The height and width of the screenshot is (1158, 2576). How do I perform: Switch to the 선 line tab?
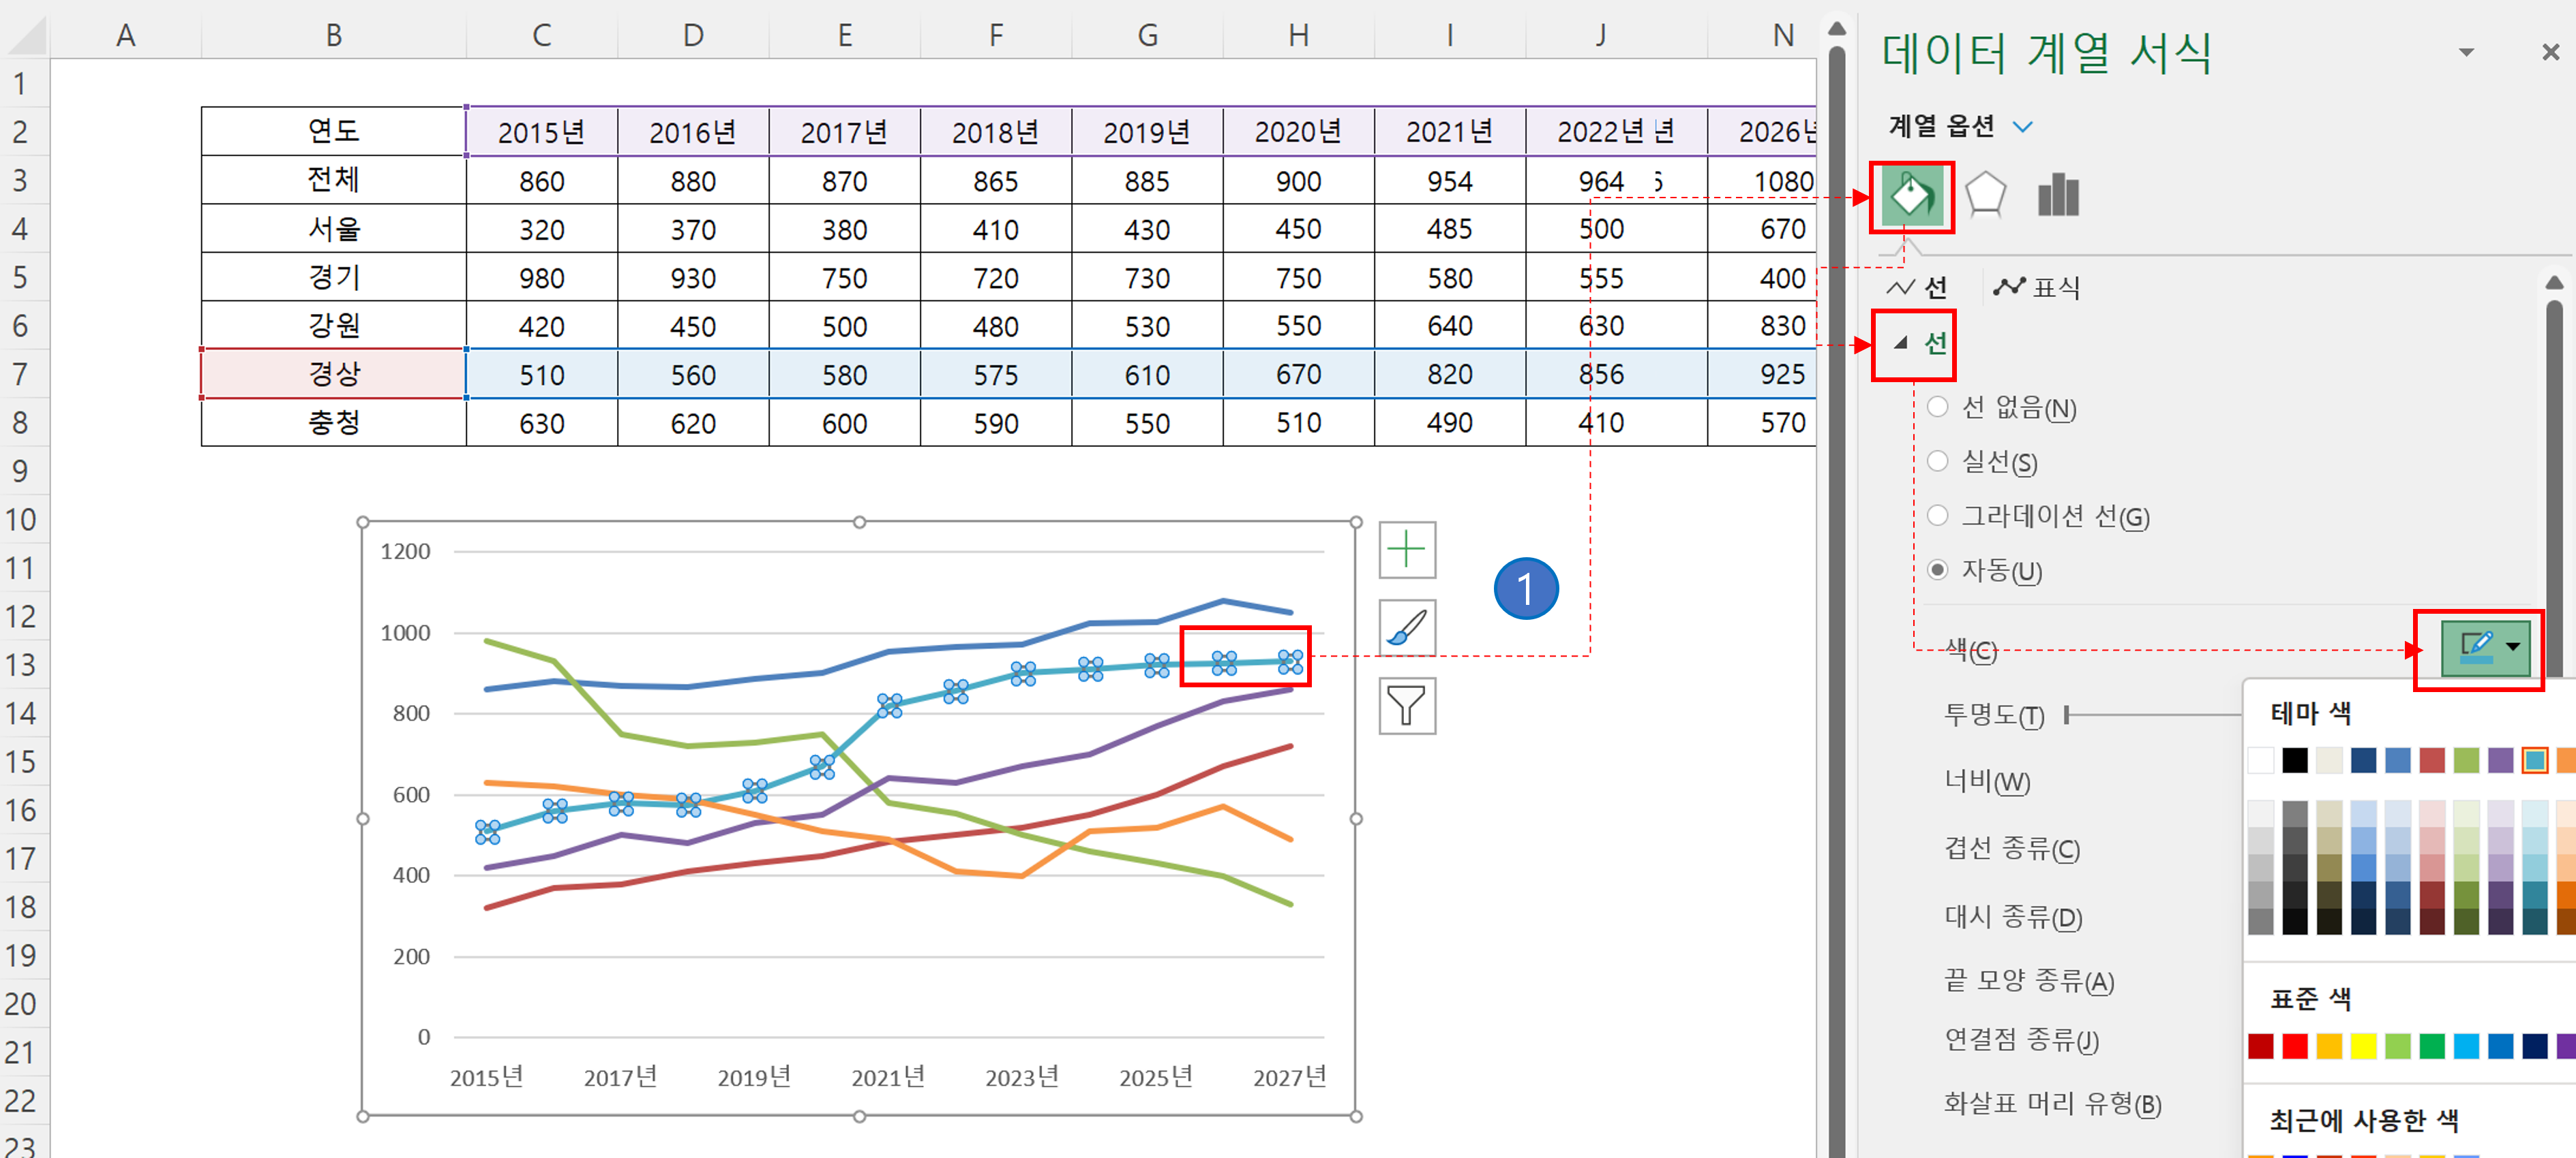1918,287
